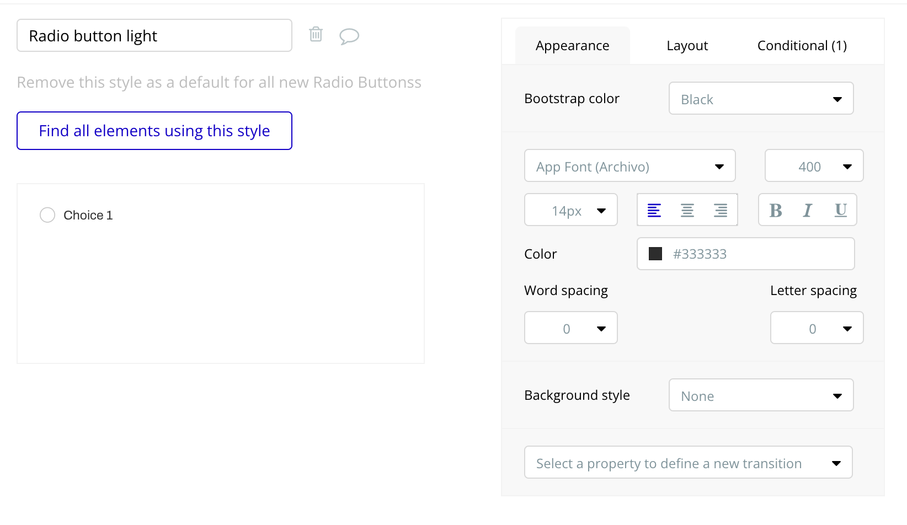The width and height of the screenshot is (907, 525).
Task: Click the trash delete style icon
Action: click(316, 34)
